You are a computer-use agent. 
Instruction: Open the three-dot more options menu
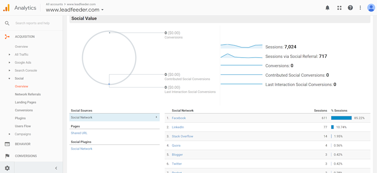tap(360, 8)
